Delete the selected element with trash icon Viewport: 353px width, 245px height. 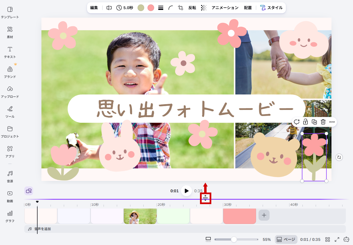pos(323,122)
